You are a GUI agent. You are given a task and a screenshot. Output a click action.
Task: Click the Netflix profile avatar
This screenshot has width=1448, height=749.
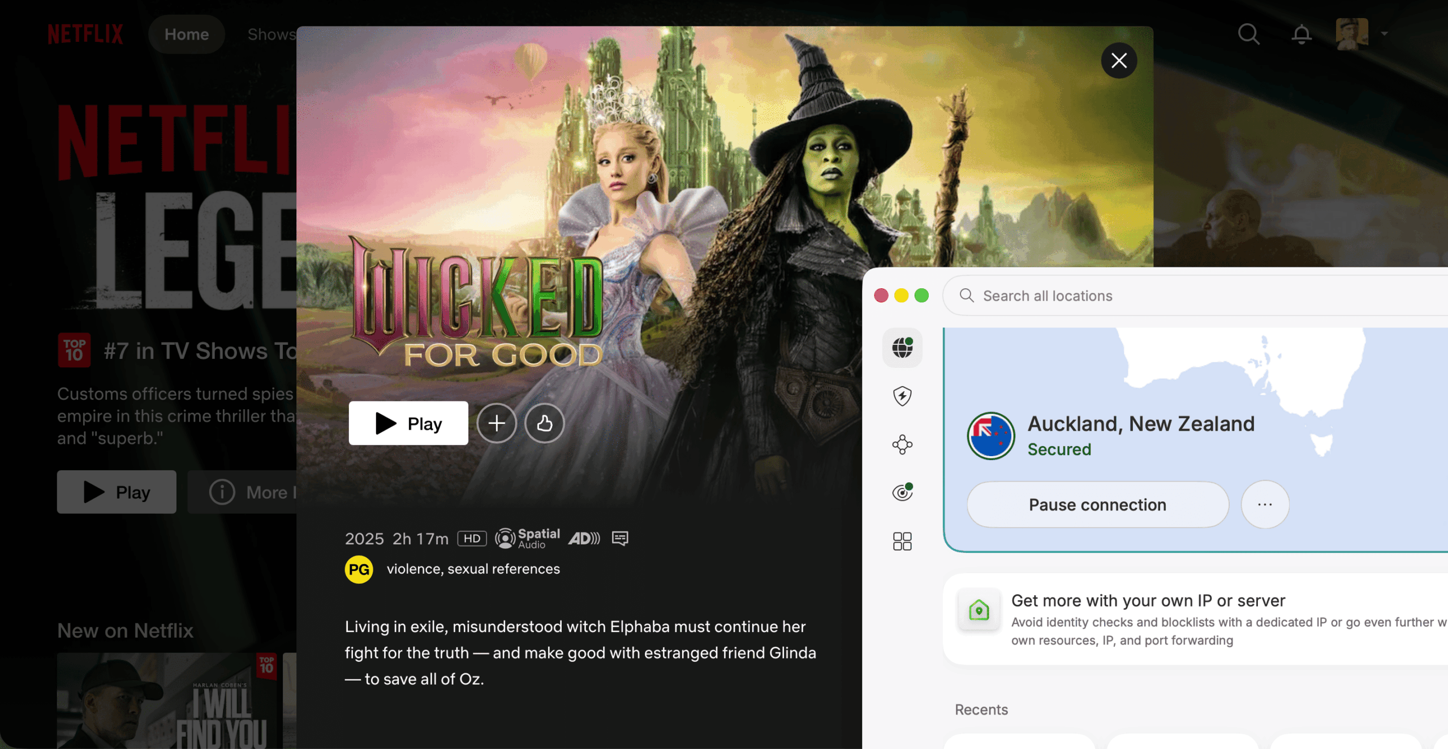(x=1352, y=33)
